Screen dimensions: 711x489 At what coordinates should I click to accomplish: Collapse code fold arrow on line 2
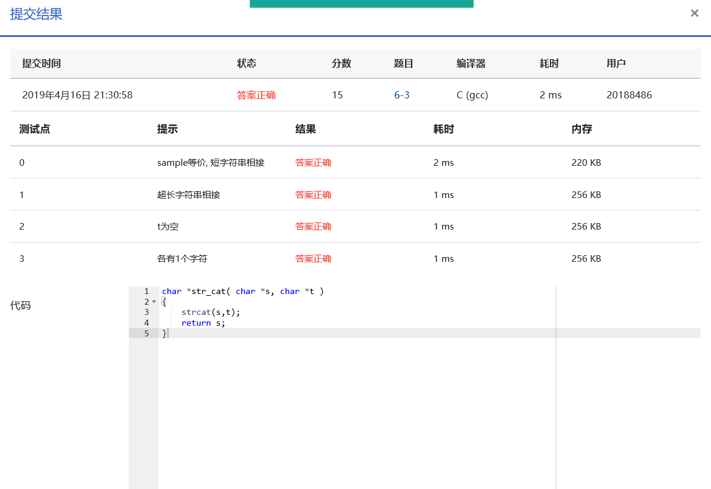(154, 302)
